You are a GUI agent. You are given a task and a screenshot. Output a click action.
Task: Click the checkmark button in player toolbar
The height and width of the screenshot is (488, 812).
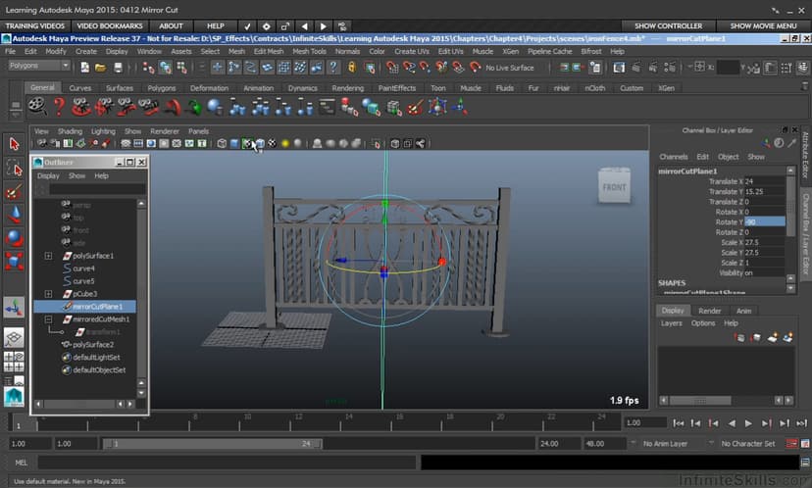pyautogui.click(x=247, y=25)
